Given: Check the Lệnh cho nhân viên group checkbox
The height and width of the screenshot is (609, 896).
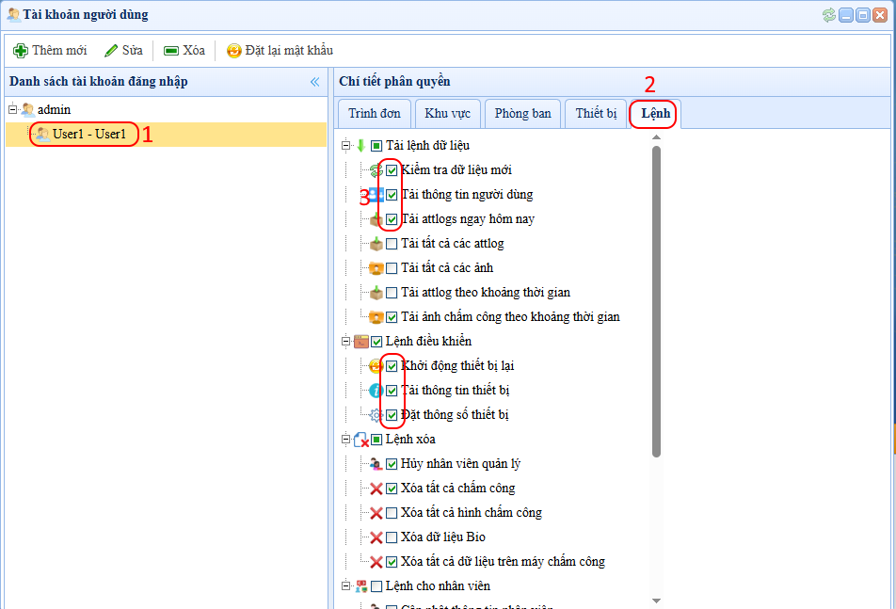Looking at the screenshot, I should [376, 586].
